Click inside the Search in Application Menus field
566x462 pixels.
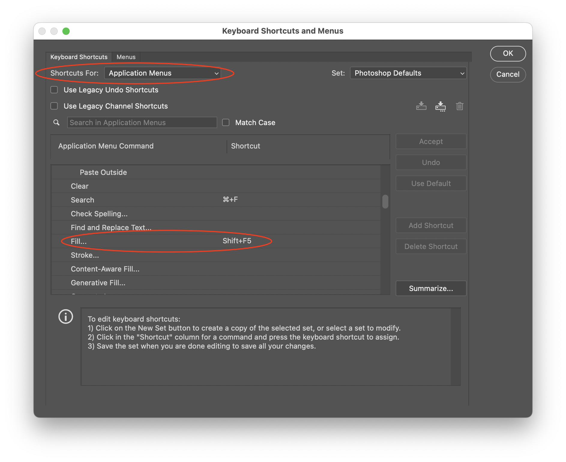click(142, 122)
